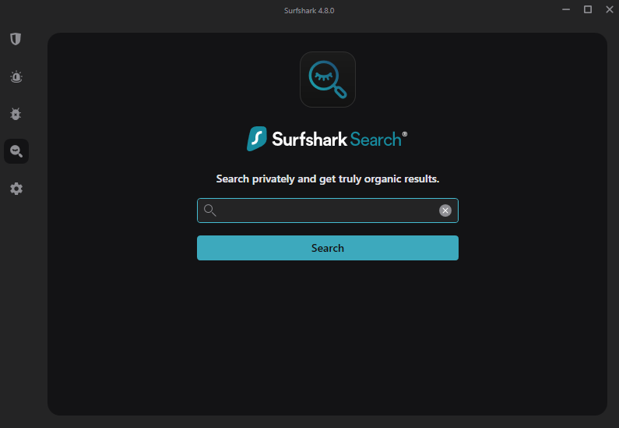
Task: Clear the search field with X icon
Action: (445, 210)
